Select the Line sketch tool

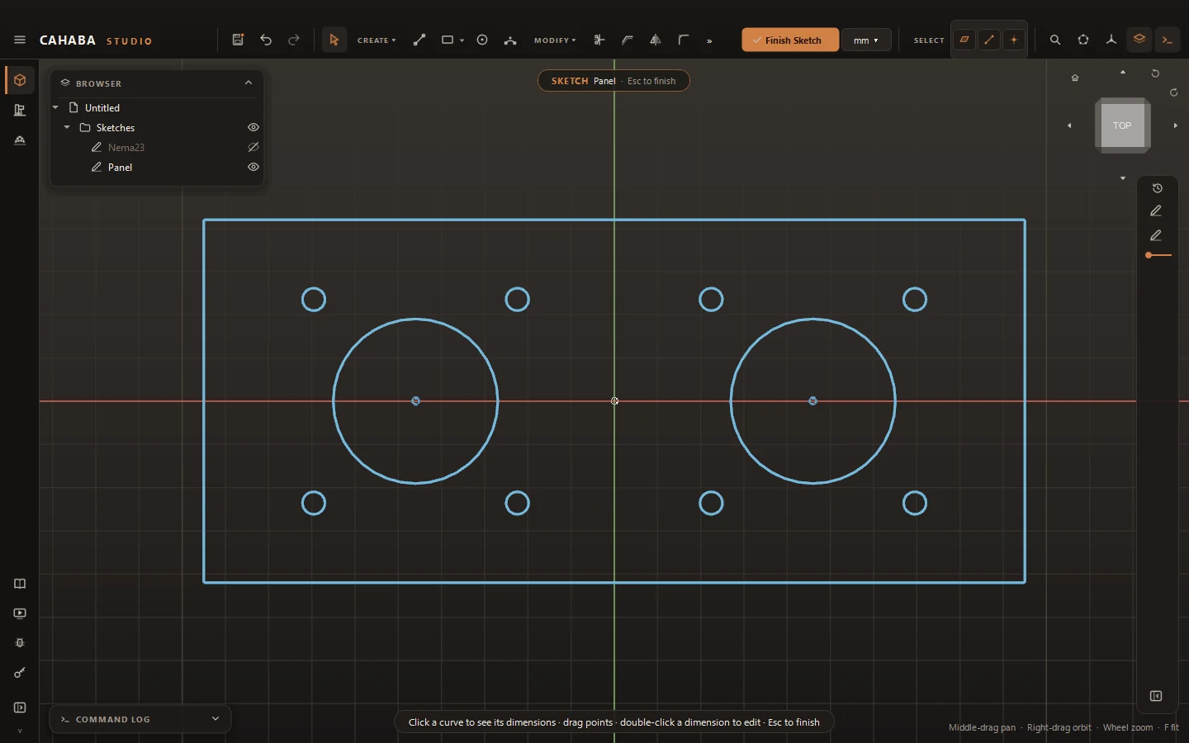(419, 40)
